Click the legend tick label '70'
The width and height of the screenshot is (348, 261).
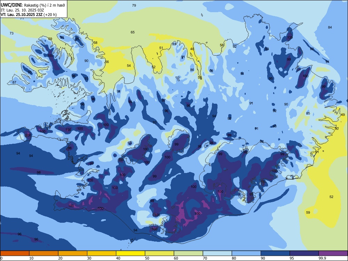[205, 258]
